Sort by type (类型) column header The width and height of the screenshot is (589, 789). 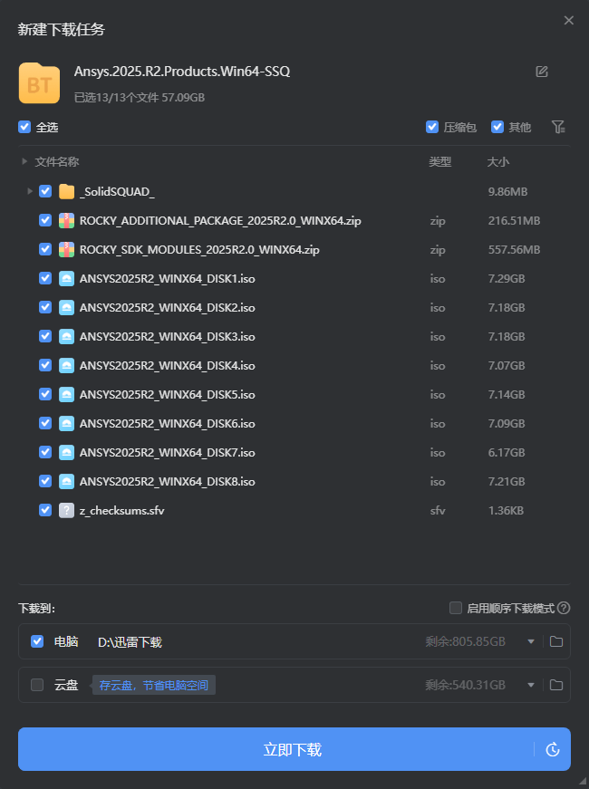[440, 162]
